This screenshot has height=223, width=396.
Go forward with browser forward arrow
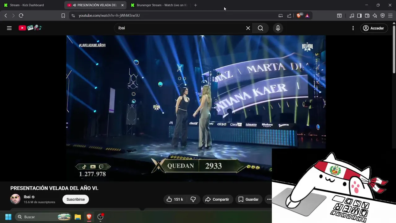pyautogui.click(x=13, y=15)
